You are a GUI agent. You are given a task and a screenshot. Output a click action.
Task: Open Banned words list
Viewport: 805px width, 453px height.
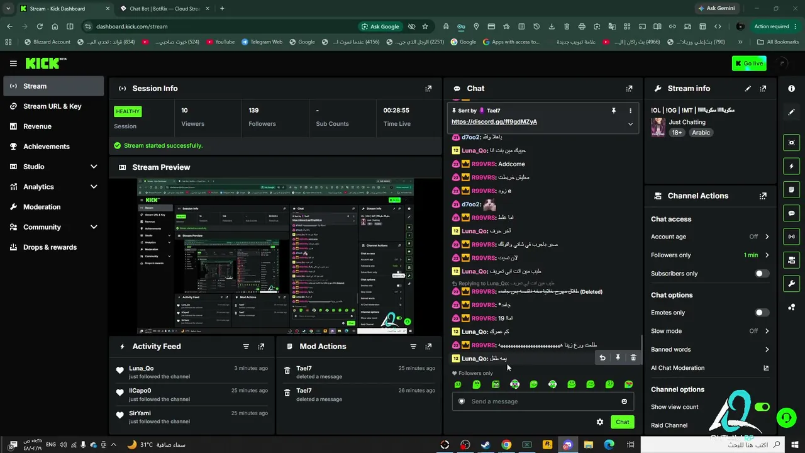tap(710, 349)
